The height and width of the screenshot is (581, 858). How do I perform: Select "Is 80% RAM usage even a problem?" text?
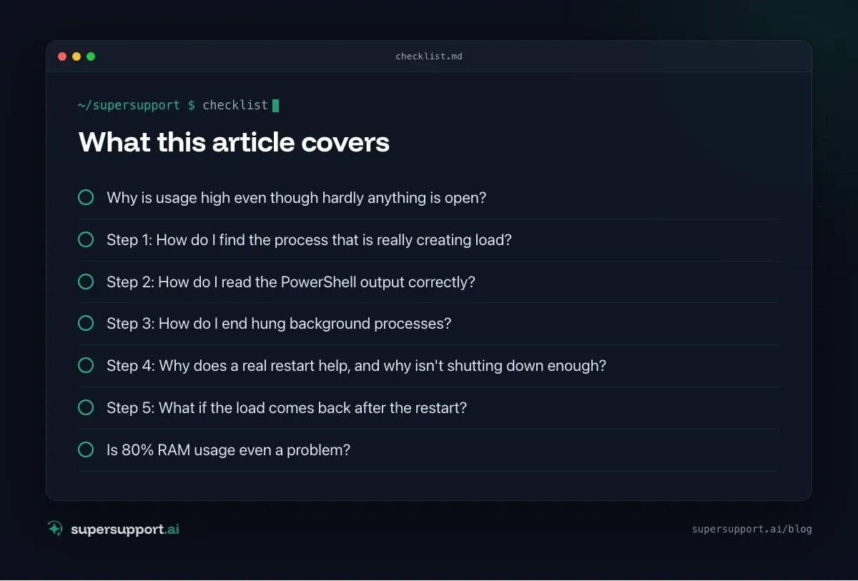tap(229, 450)
